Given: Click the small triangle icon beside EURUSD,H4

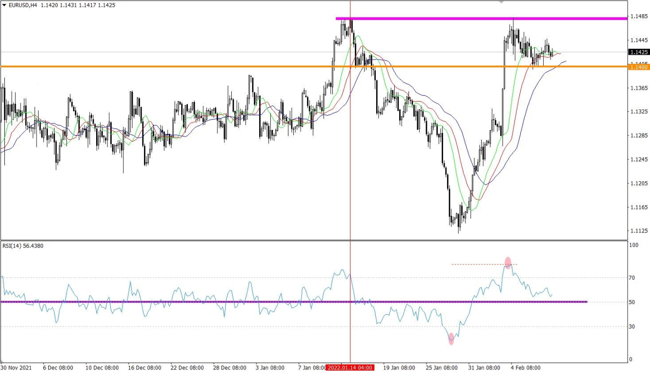Looking at the screenshot, I should 4,5.
